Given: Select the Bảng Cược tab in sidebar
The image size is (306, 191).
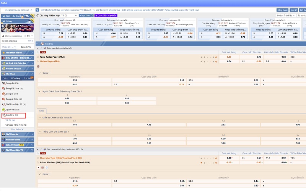Looking at the screenshot, I should click(26, 47).
